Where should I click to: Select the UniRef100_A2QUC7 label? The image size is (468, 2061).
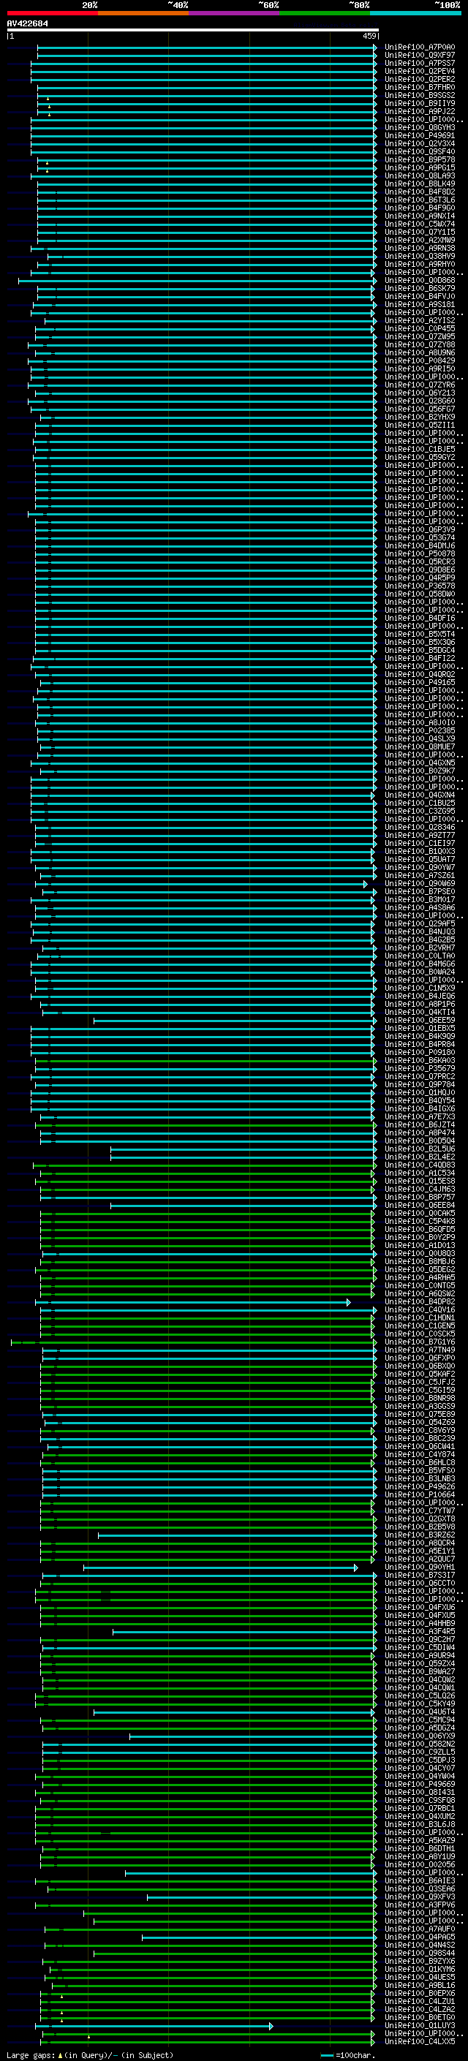pos(419,1559)
